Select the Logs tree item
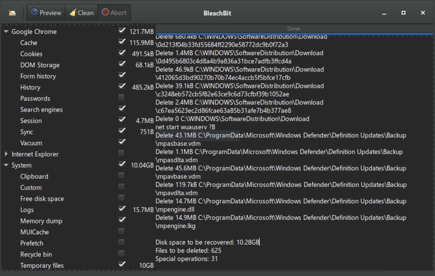435x276 pixels. point(27,210)
